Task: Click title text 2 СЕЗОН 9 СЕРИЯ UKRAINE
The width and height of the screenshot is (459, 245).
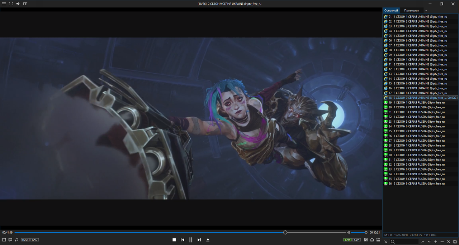Action: pyautogui.click(x=226, y=4)
